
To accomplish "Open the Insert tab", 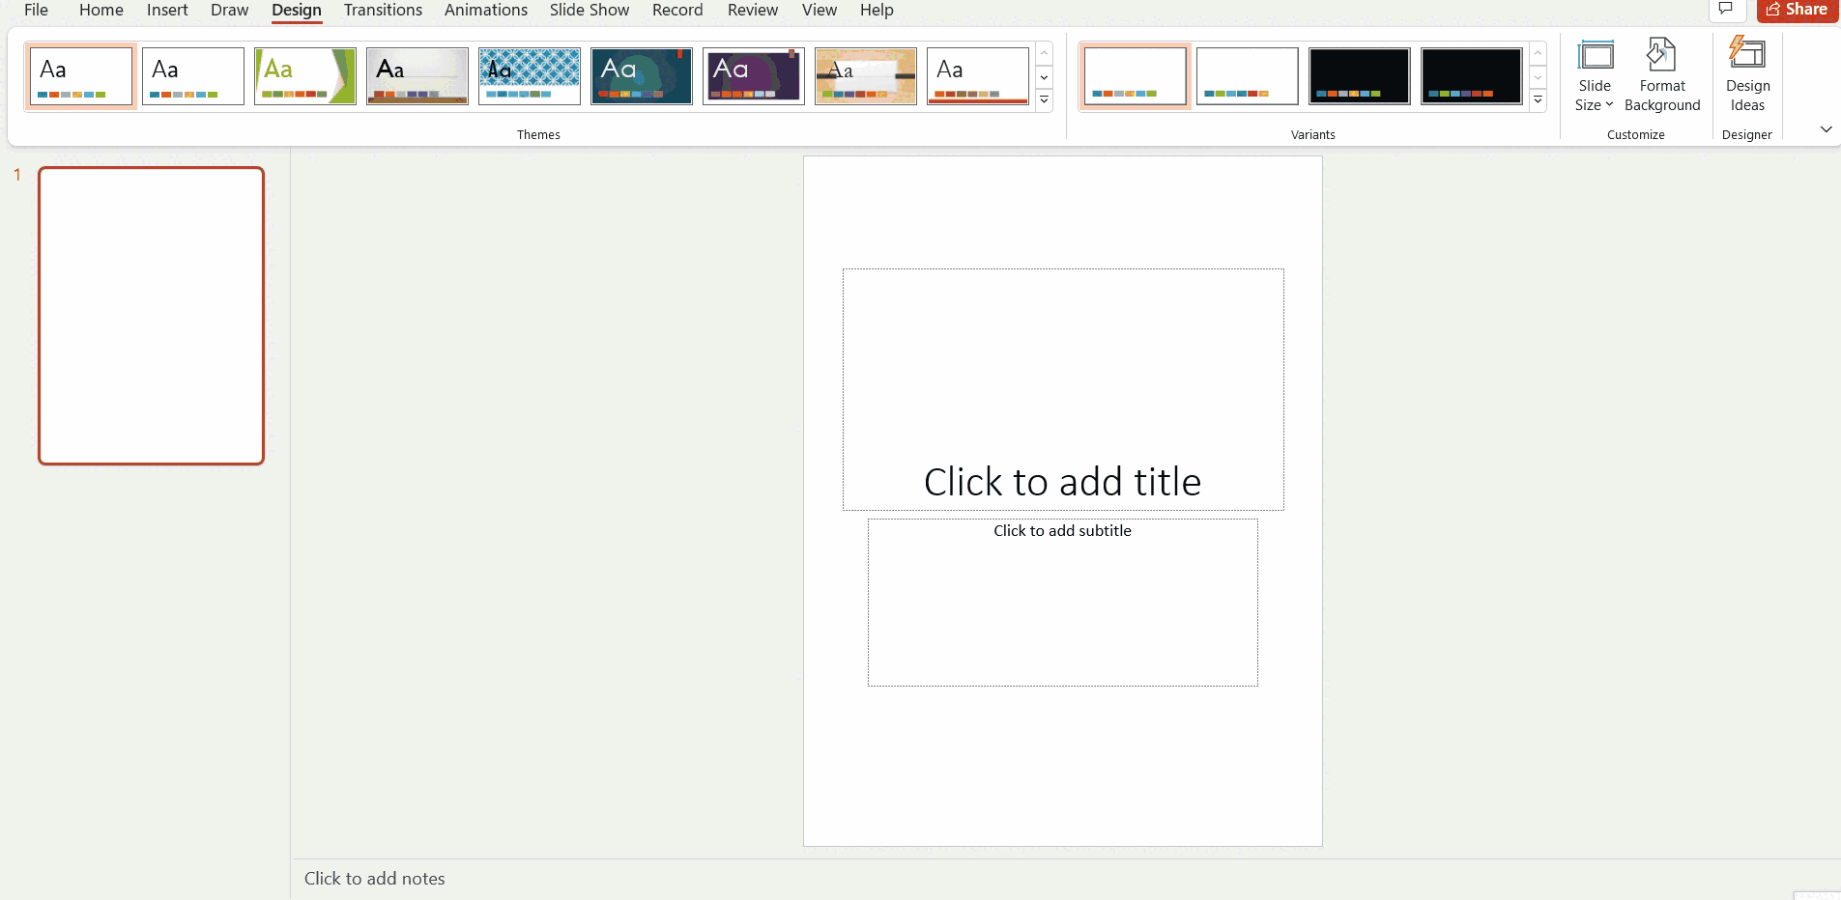I will 167,11.
